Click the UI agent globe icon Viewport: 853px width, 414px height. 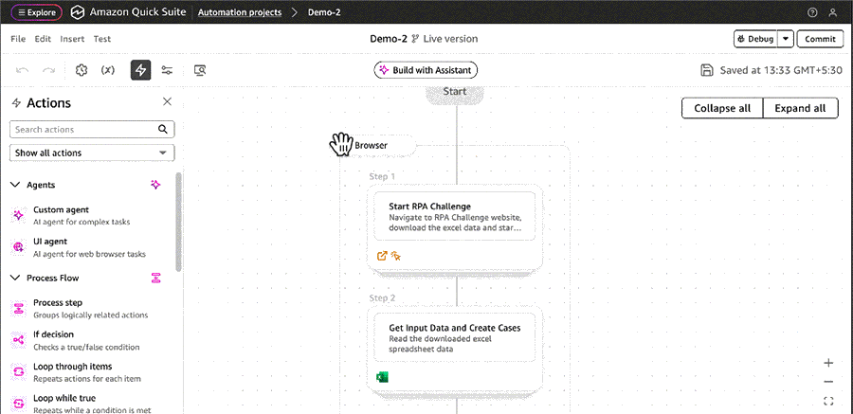[x=19, y=247]
